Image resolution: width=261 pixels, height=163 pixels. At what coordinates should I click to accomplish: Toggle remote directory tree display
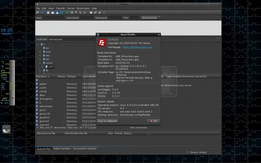tap(57, 13)
